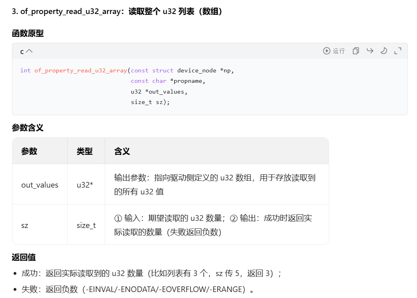Expand code block to fullscreen
This screenshot has width=417, height=298.
point(397,51)
